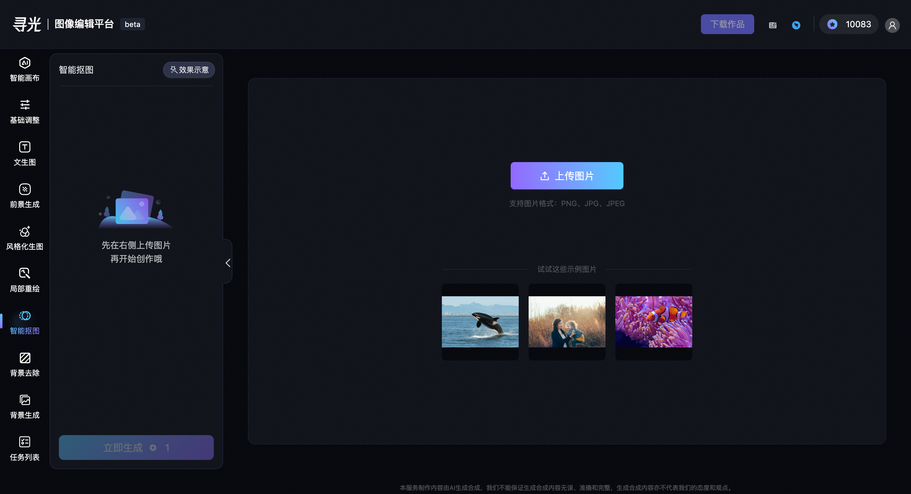Click the 效果示意 button
The height and width of the screenshot is (494, 911).
click(189, 70)
